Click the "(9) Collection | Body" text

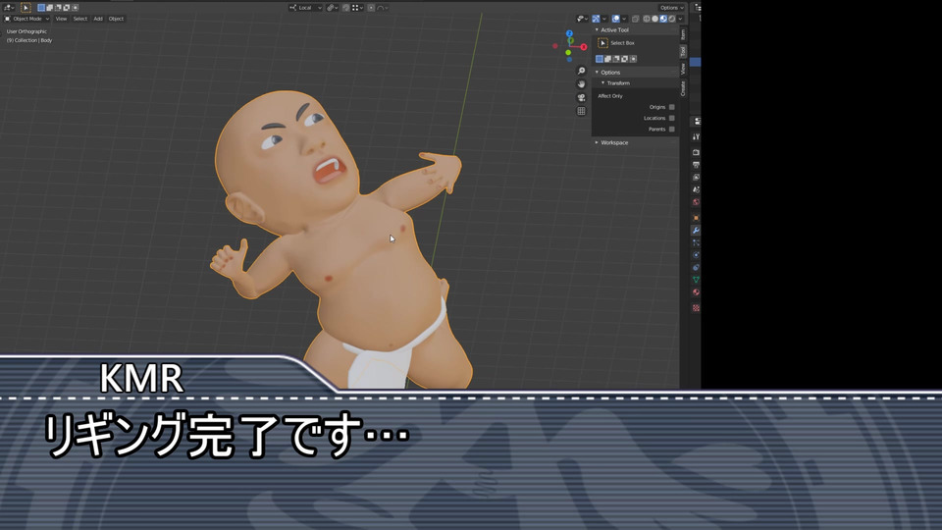[x=29, y=40]
